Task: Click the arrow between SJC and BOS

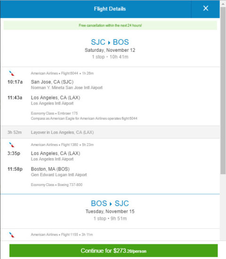Action: (109, 42)
